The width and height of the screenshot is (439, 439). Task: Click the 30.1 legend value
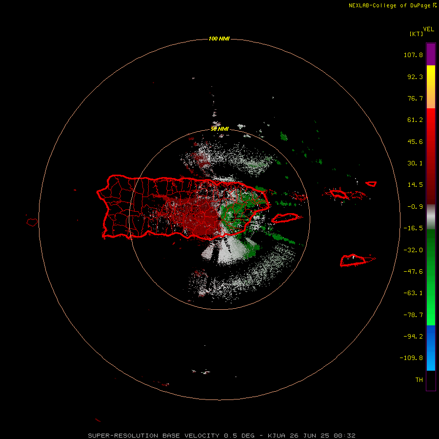pyautogui.click(x=415, y=163)
